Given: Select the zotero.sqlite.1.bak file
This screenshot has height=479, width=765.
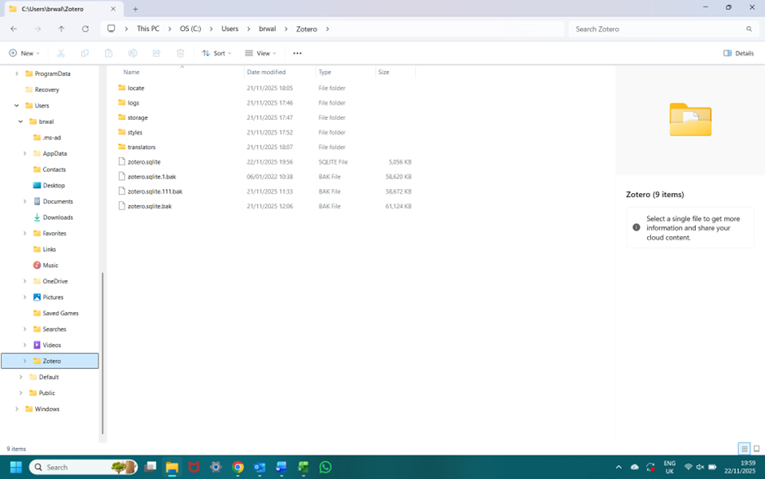Looking at the screenshot, I should (x=151, y=177).
